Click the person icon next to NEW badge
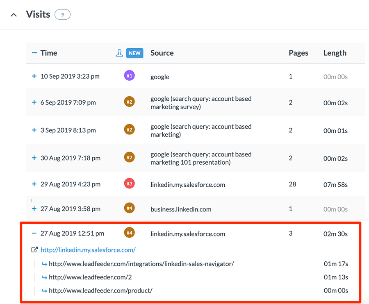 click(119, 53)
